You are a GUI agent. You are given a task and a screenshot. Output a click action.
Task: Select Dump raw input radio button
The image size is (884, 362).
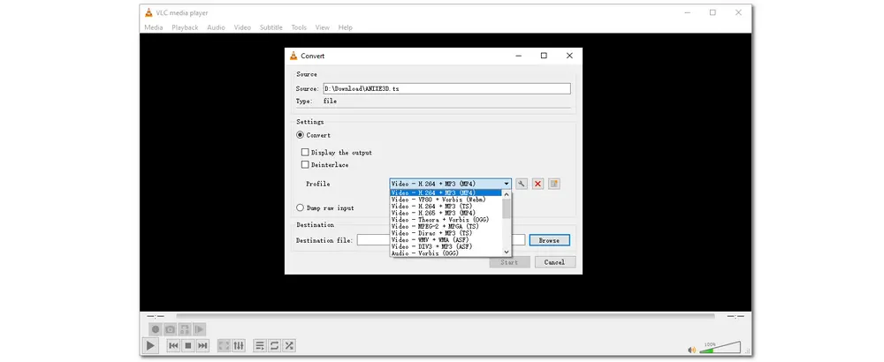coord(300,207)
